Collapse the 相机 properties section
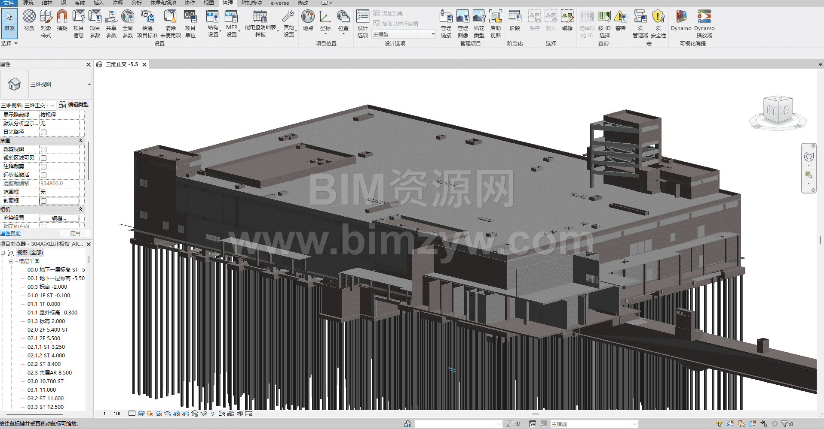The width and height of the screenshot is (824, 429). [80, 209]
